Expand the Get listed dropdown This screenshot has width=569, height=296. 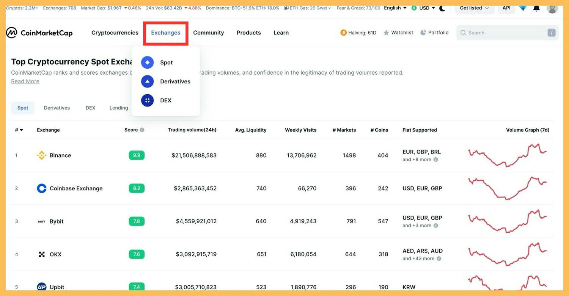tap(475, 8)
